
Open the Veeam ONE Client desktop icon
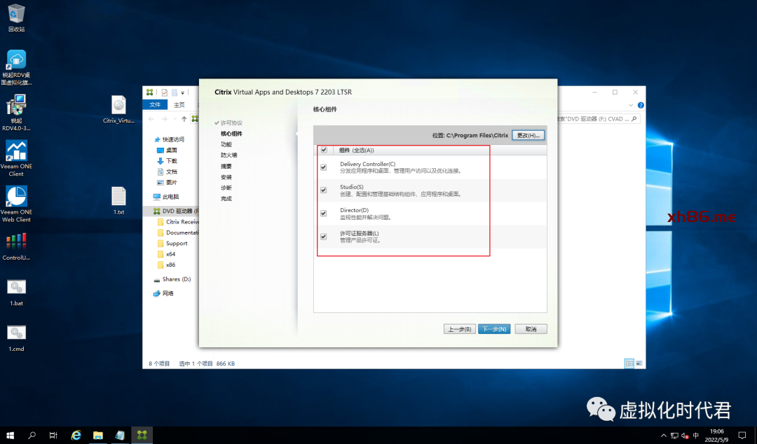tap(16, 158)
